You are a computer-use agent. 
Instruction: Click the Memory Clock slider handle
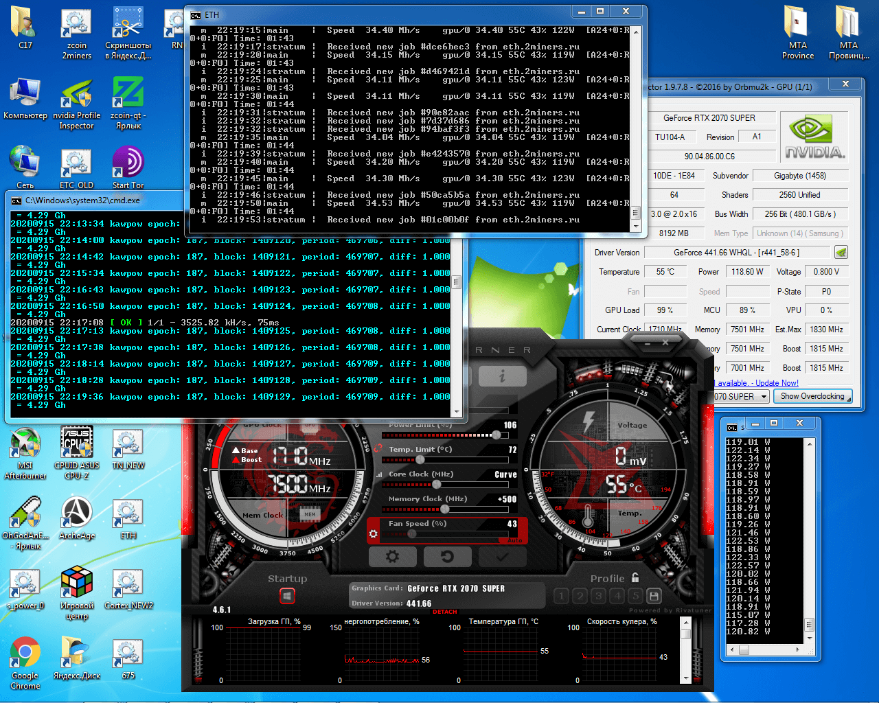[x=445, y=509]
